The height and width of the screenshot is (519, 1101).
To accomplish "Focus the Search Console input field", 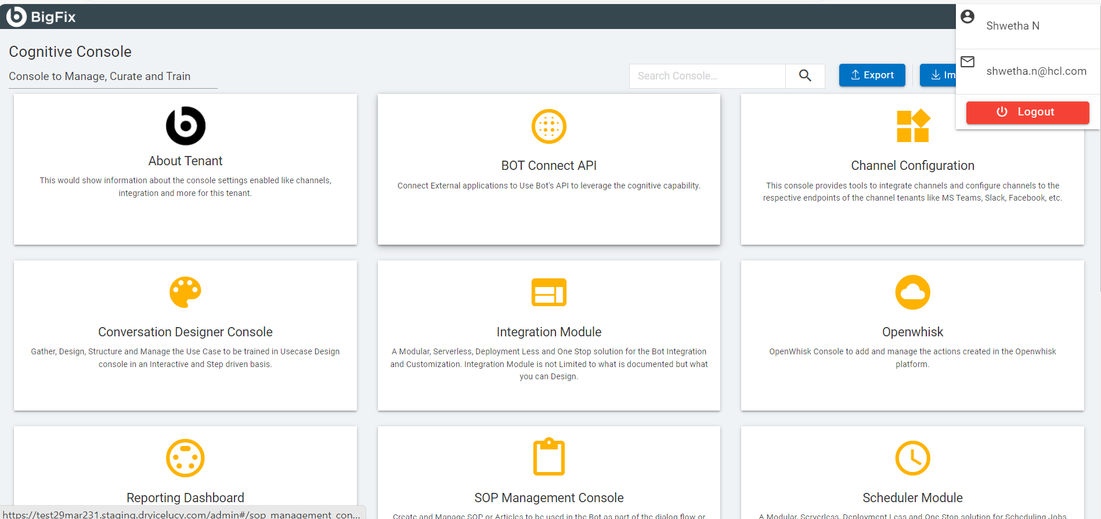I will pyautogui.click(x=707, y=76).
